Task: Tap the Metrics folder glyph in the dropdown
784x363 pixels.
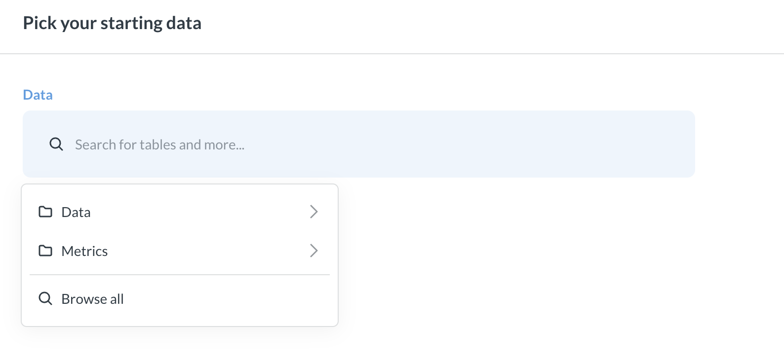Action: 46,251
